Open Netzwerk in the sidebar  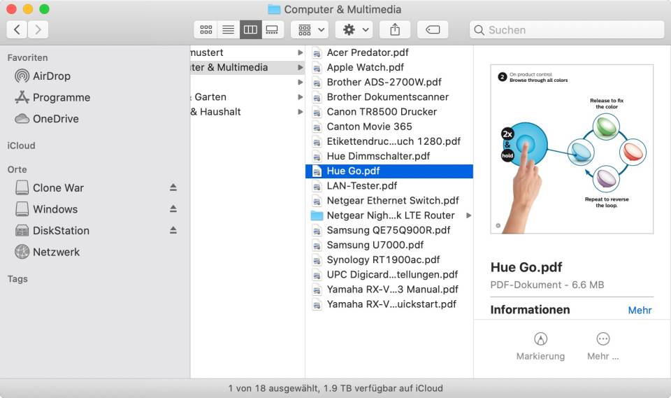(x=47, y=252)
